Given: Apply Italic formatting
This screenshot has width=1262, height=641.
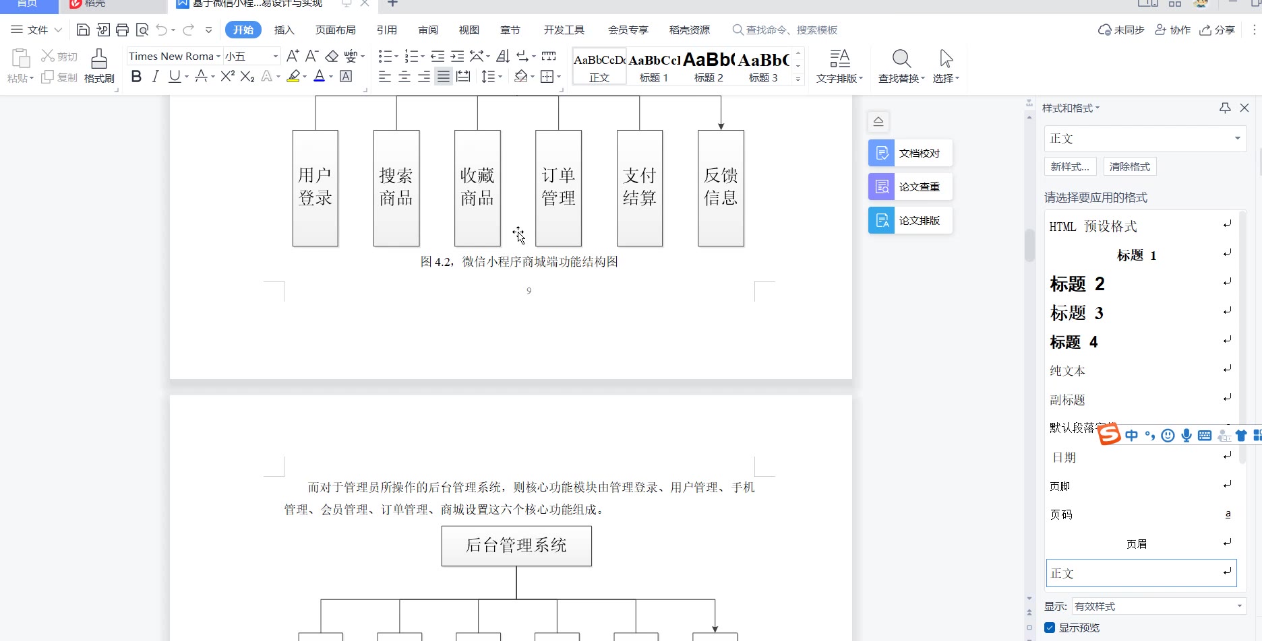Looking at the screenshot, I should click(155, 76).
